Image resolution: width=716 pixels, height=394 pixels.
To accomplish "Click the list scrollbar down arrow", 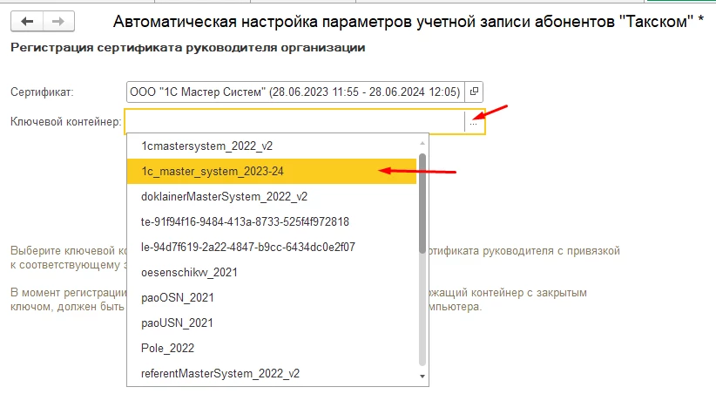I will [422, 377].
